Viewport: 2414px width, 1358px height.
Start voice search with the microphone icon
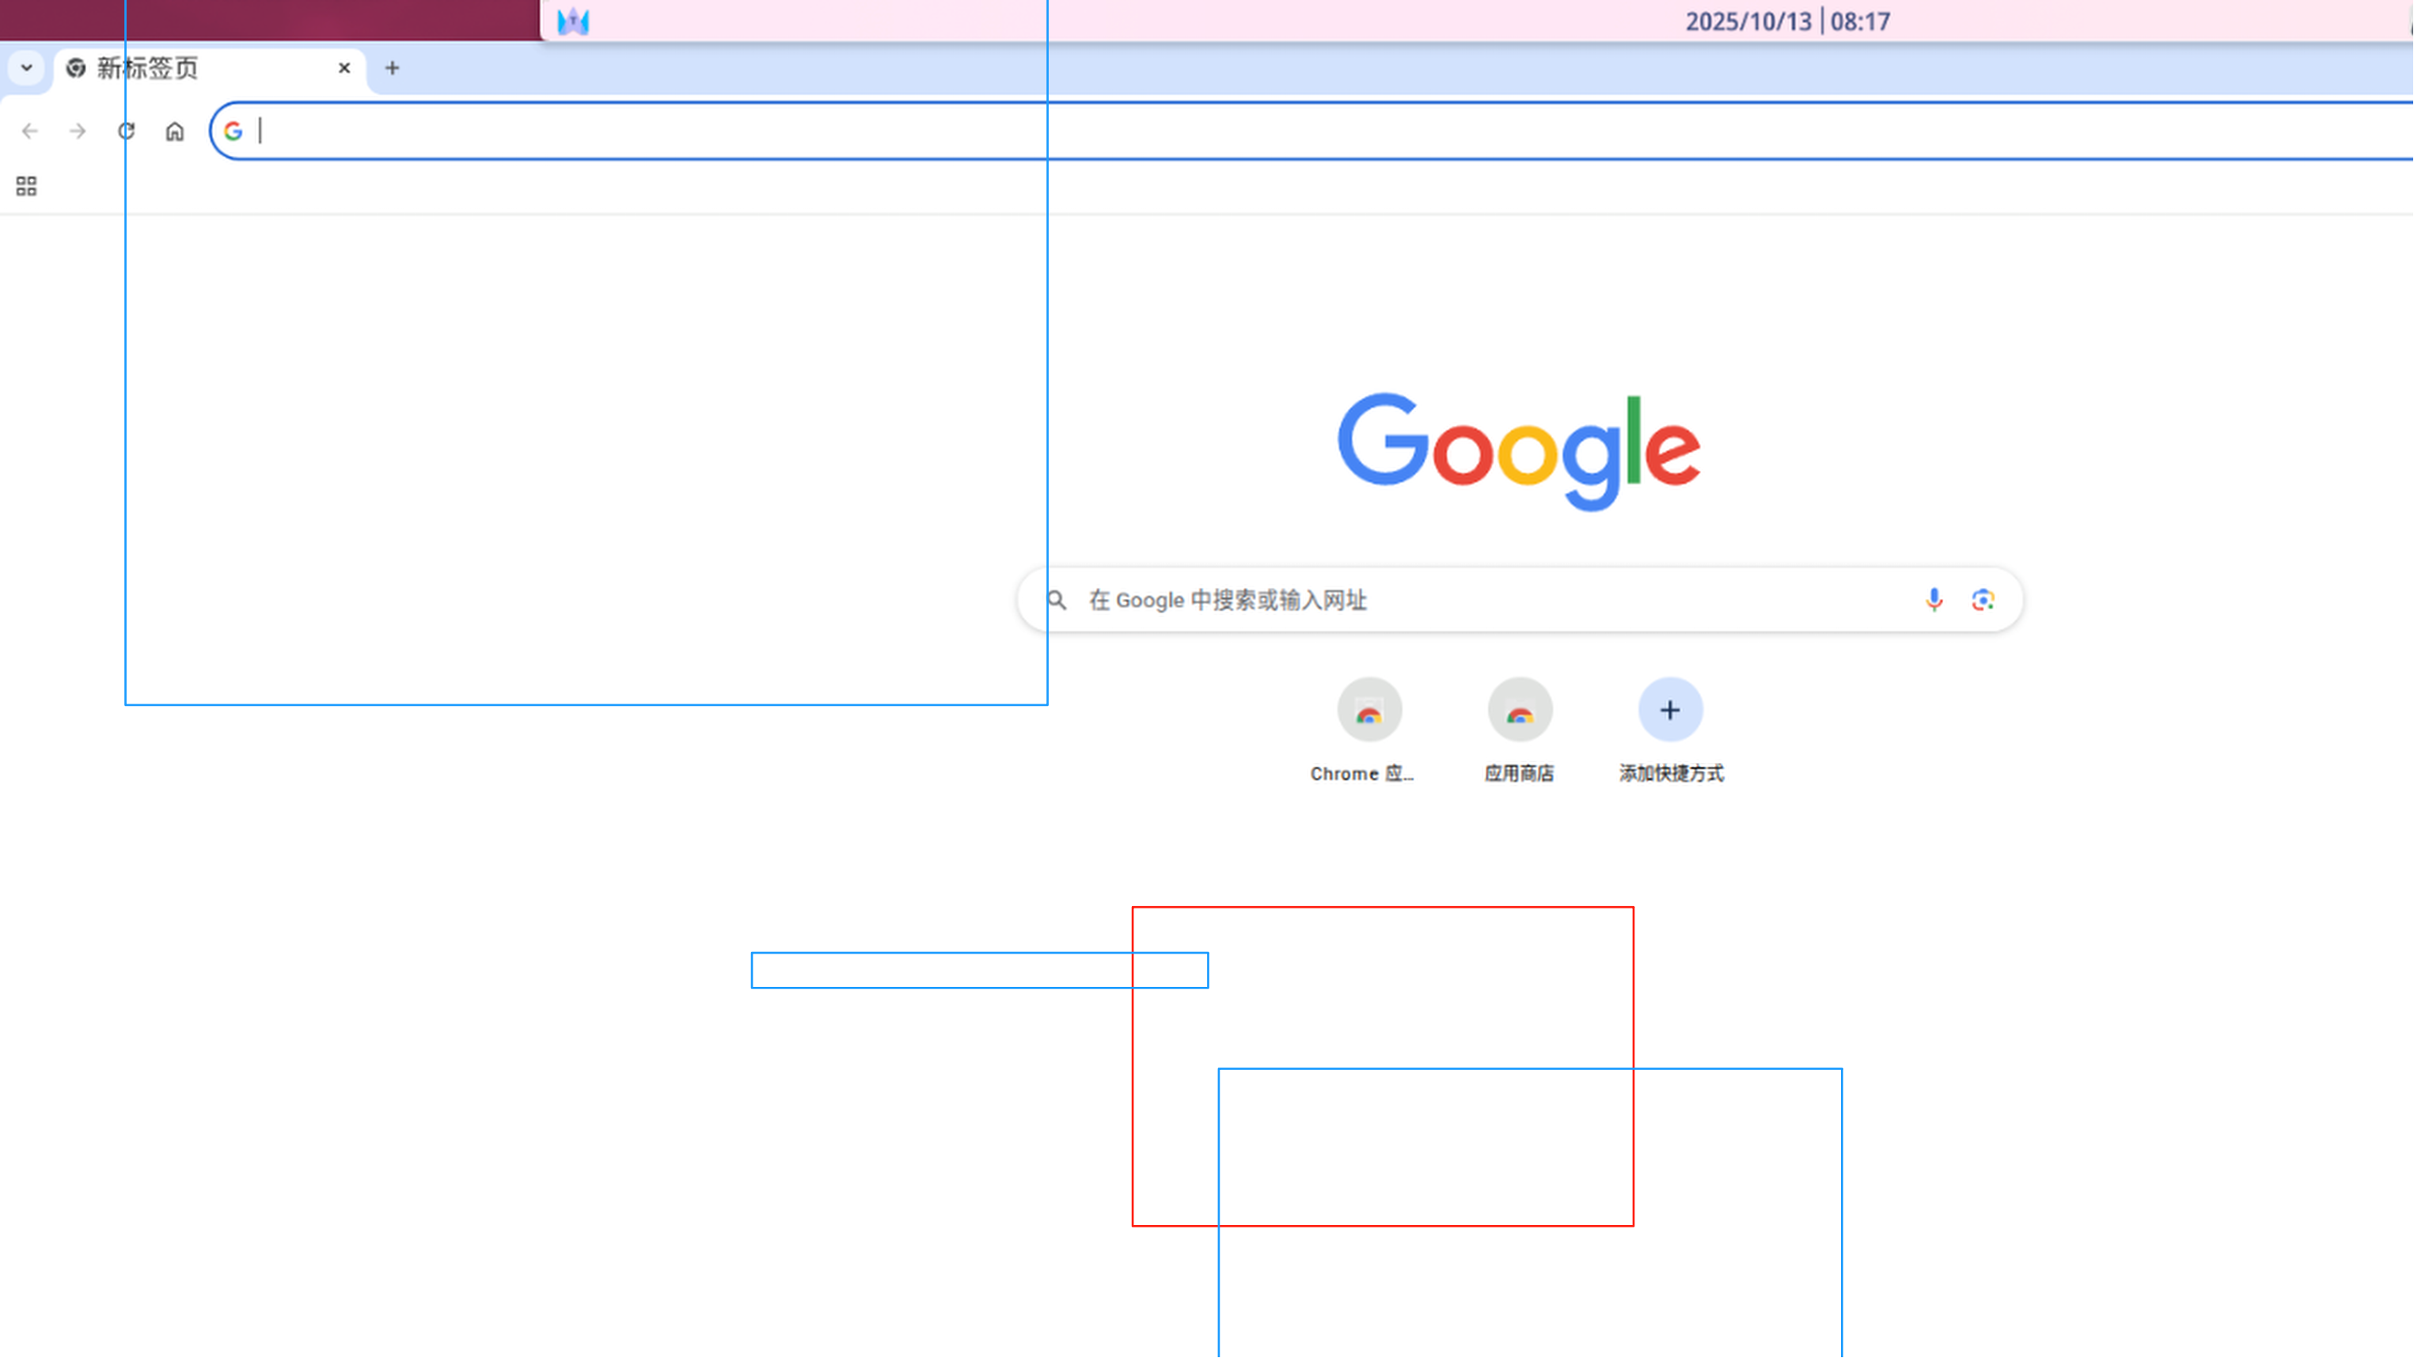point(1934,600)
